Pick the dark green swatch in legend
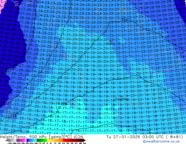 coord(38,140)
